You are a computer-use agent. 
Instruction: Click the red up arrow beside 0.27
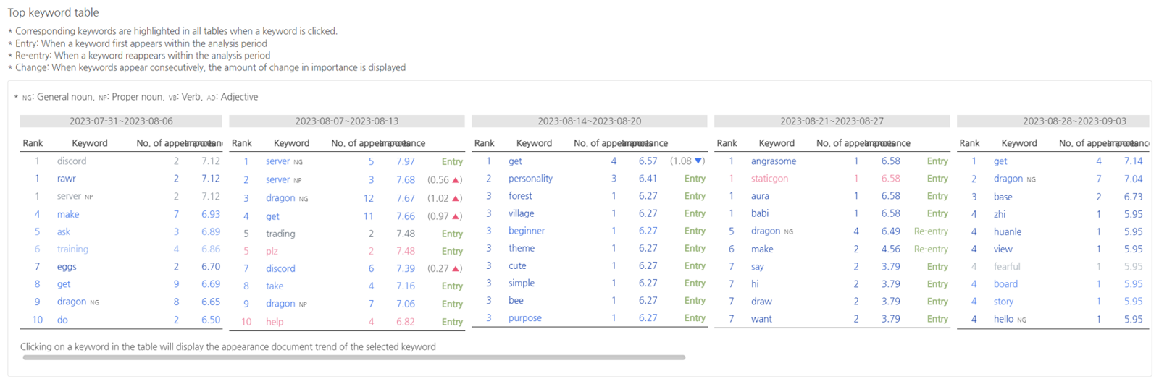click(456, 268)
